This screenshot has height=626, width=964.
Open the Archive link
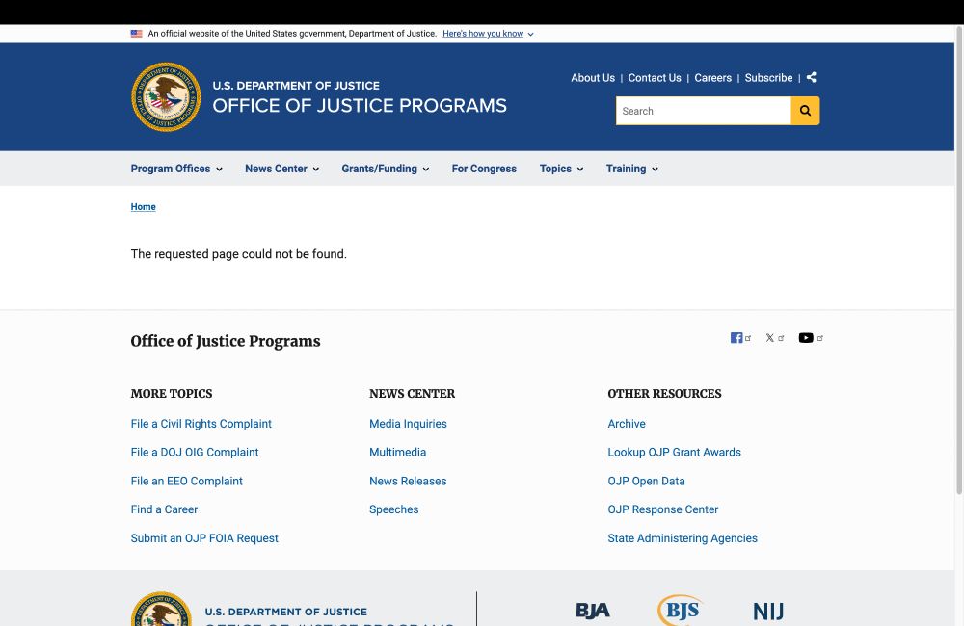click(627, 424)
